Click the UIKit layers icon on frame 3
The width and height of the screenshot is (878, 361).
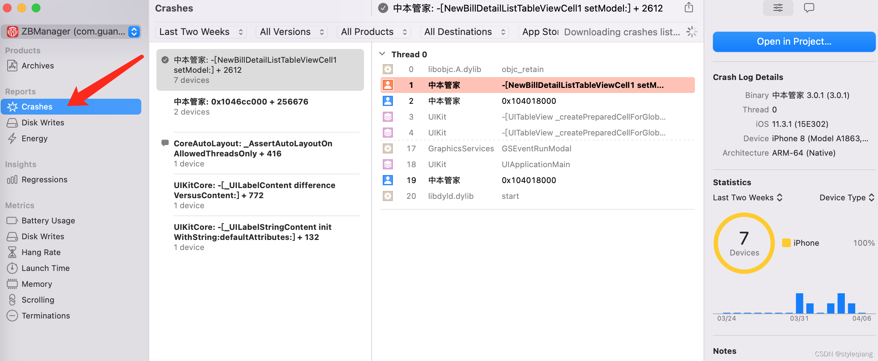click(x=388, y=117)
